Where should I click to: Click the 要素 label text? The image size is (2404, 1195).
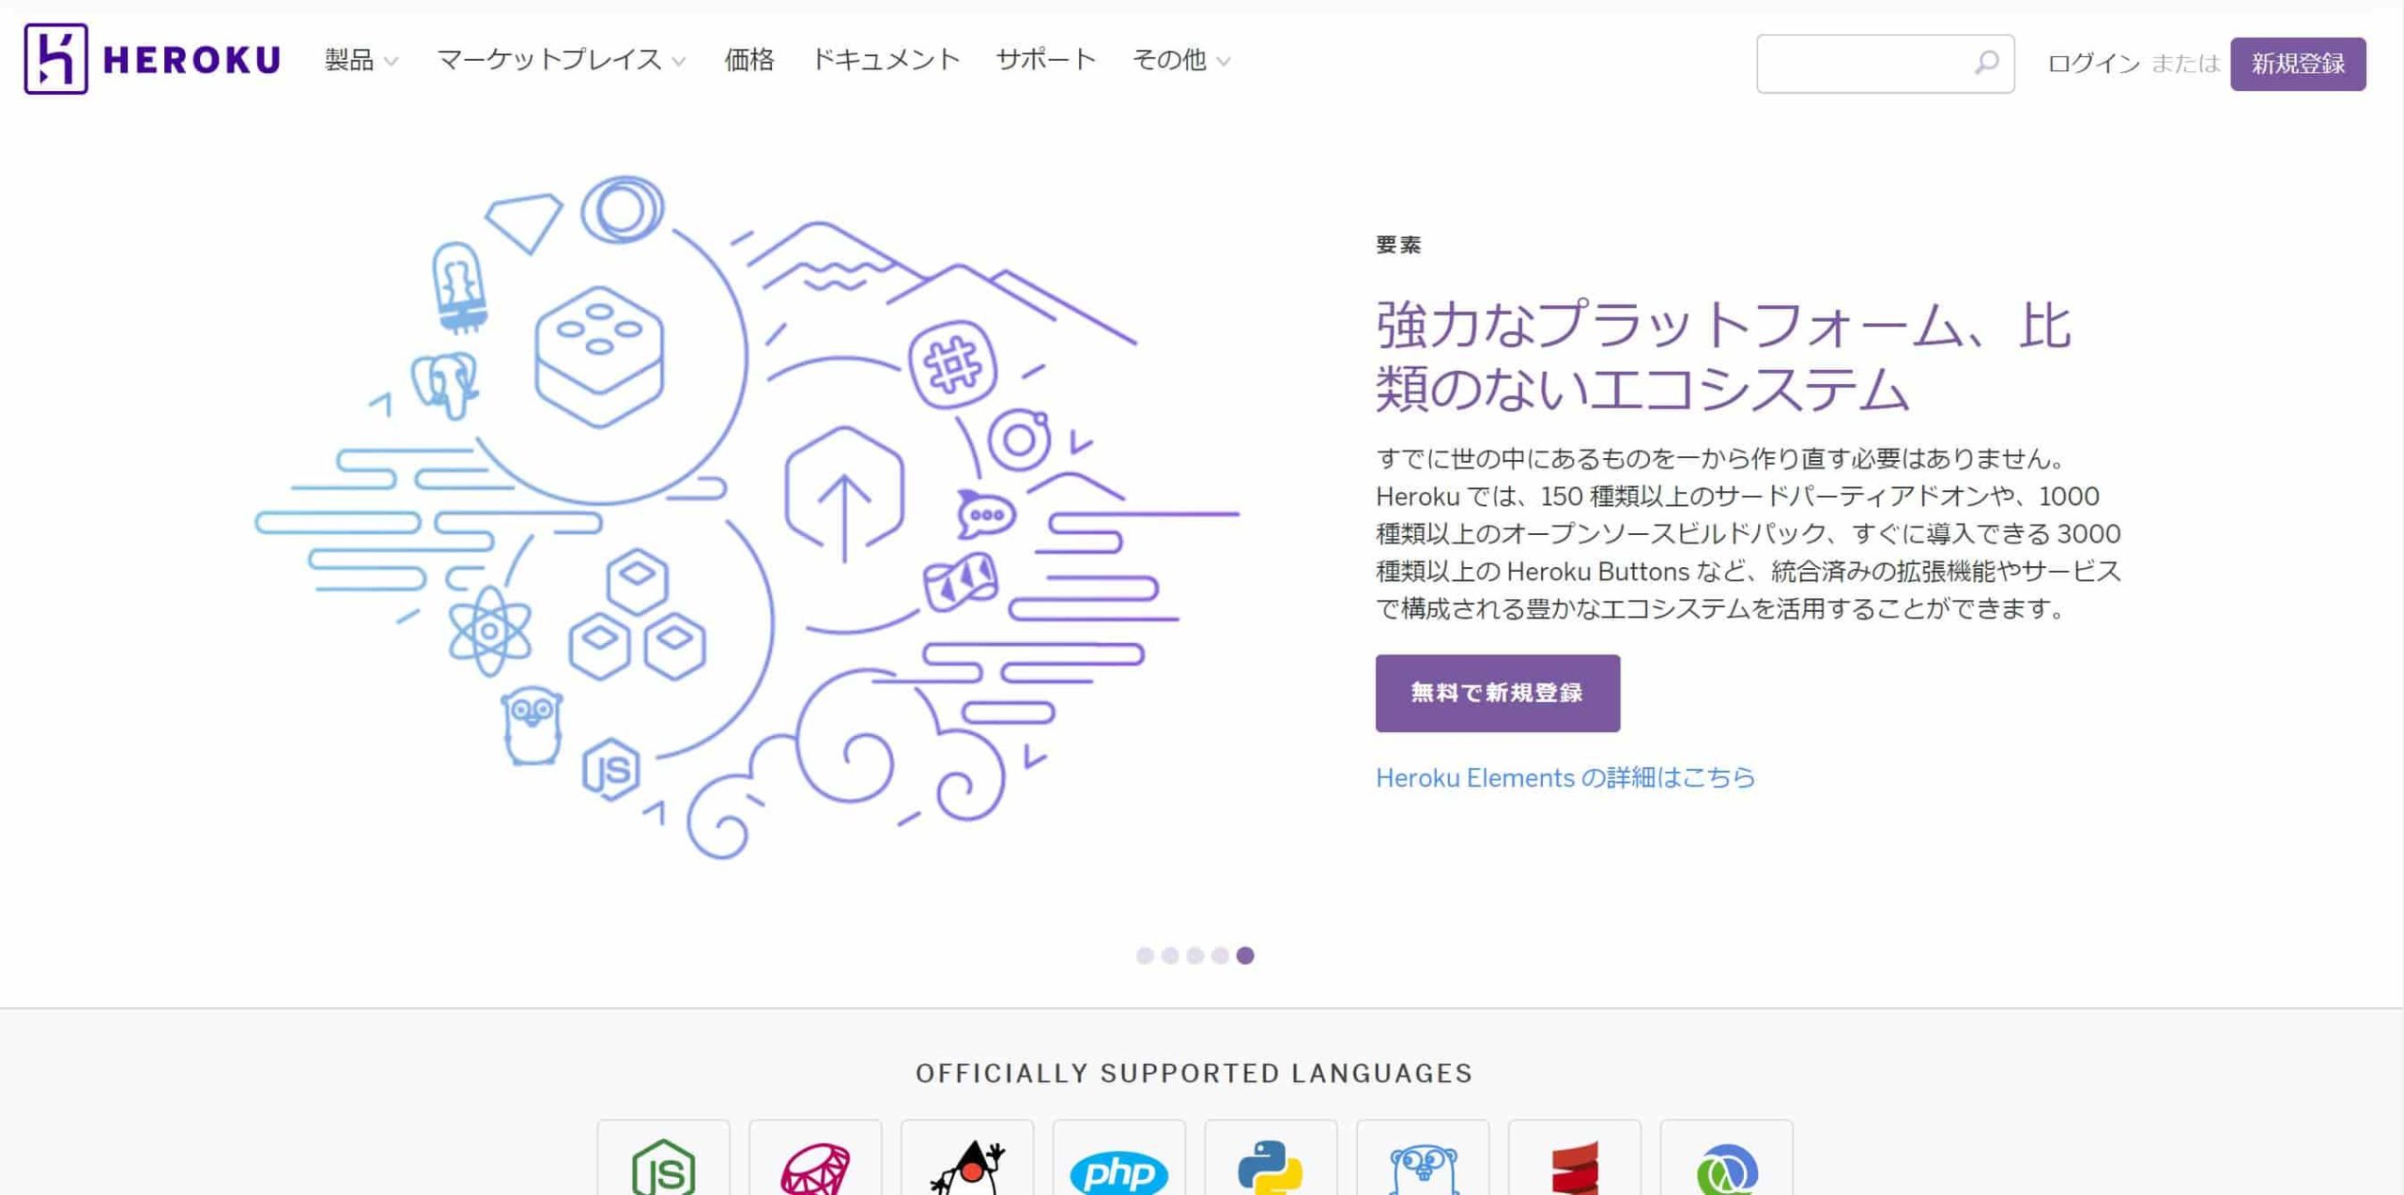click(x=1398, y=245)
